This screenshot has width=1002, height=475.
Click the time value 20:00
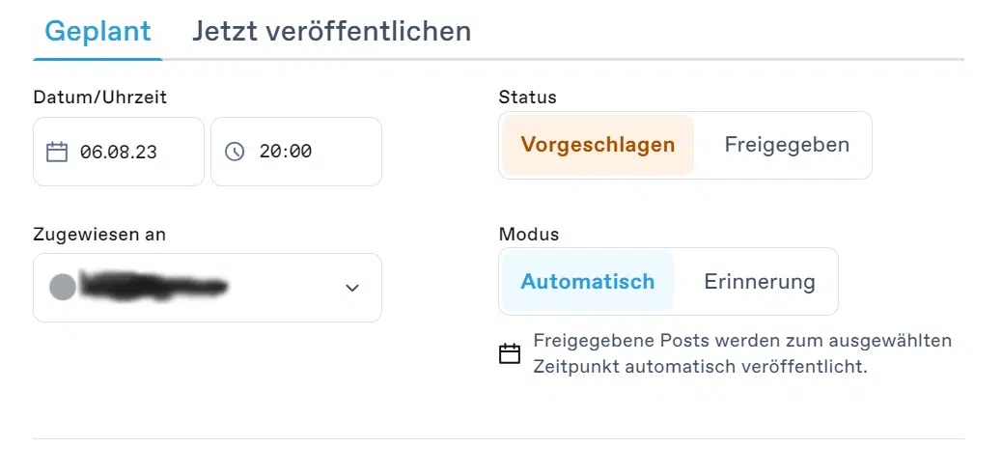(285, 152)
